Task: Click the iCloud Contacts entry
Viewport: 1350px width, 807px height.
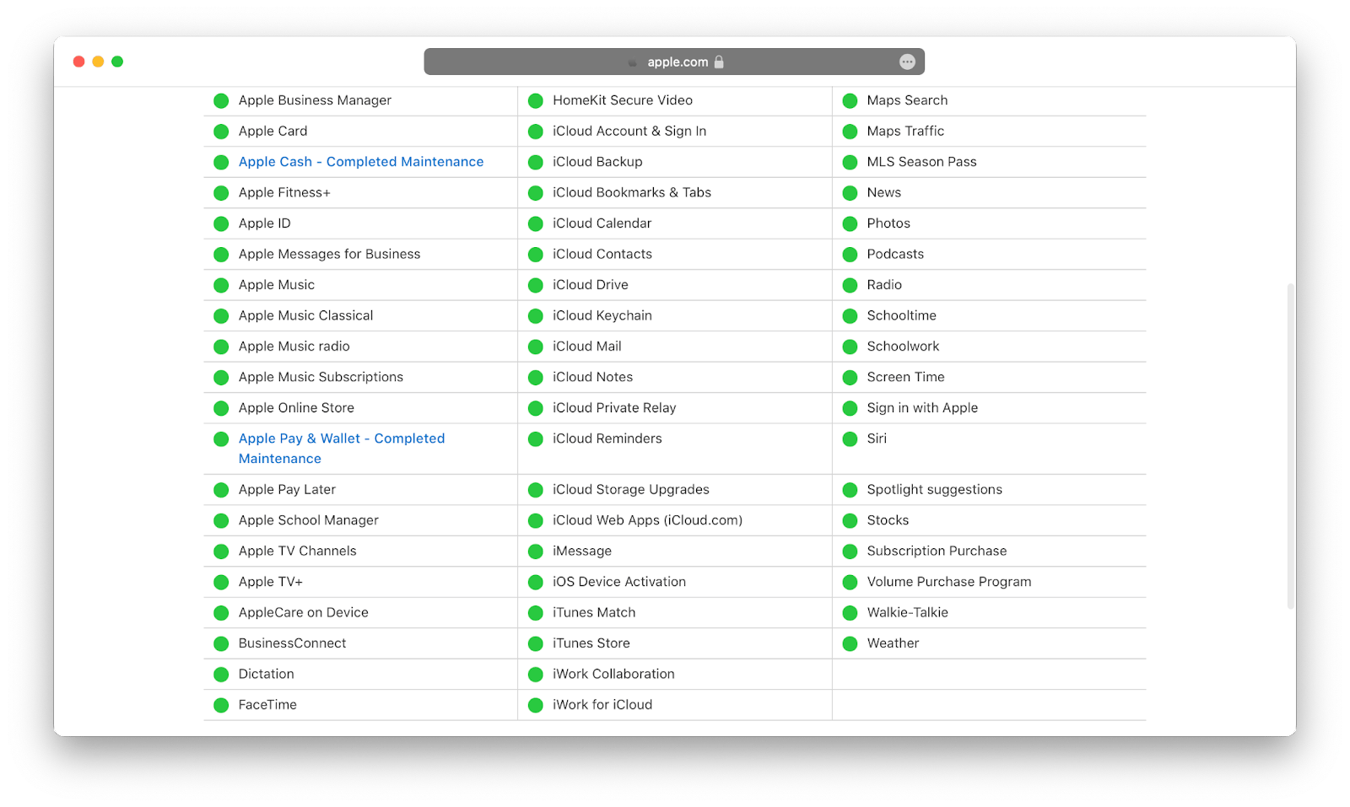Action: [602, 254]
